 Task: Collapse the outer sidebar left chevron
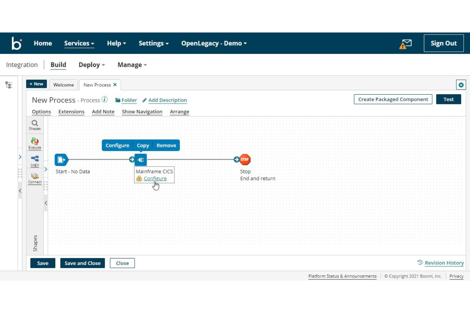20,191
